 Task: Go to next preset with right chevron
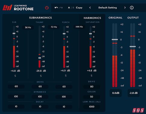pyautogui.click(x=125, y=7)
